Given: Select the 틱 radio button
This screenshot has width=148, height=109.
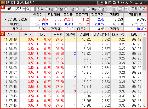Looking at the screenshot, I should click(38, 9).
